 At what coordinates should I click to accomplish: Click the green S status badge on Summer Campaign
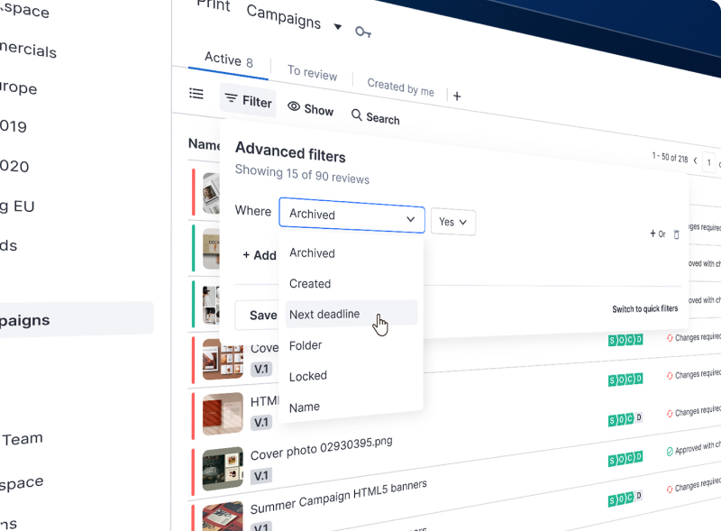pyautogui.click(x=612, y=499)
